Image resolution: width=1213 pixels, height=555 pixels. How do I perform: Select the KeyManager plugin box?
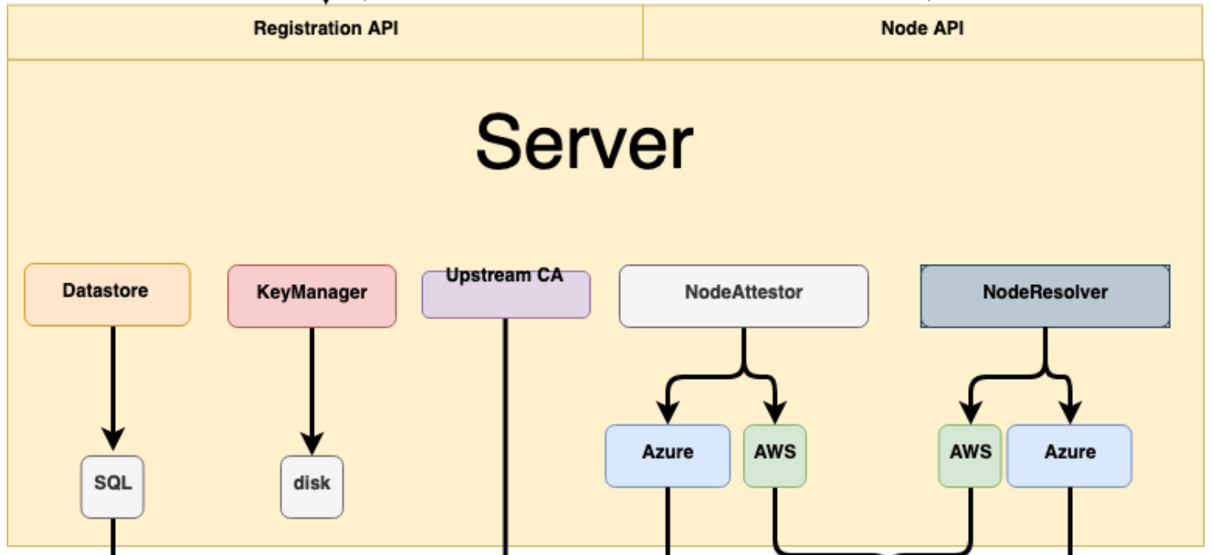[x=311, y=294]
